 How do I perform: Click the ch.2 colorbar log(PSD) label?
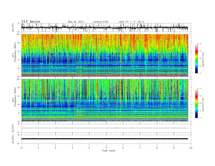click(x=204, y=104)
